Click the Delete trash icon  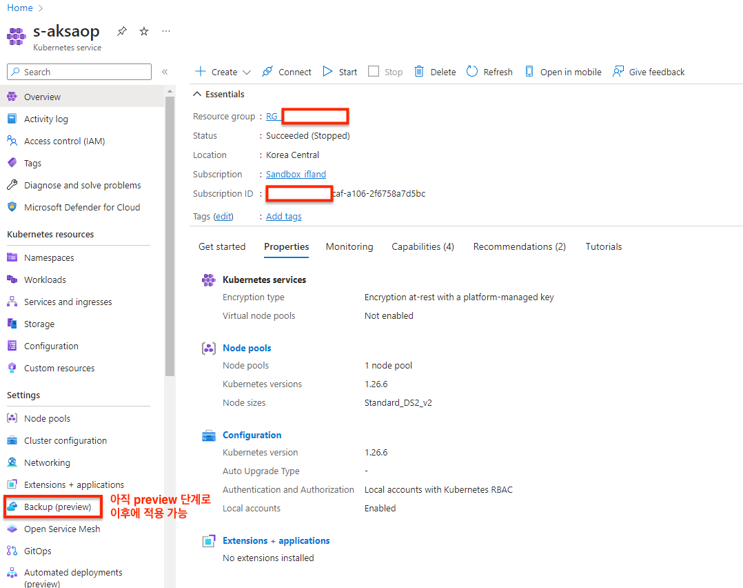(x=419, y=71)
